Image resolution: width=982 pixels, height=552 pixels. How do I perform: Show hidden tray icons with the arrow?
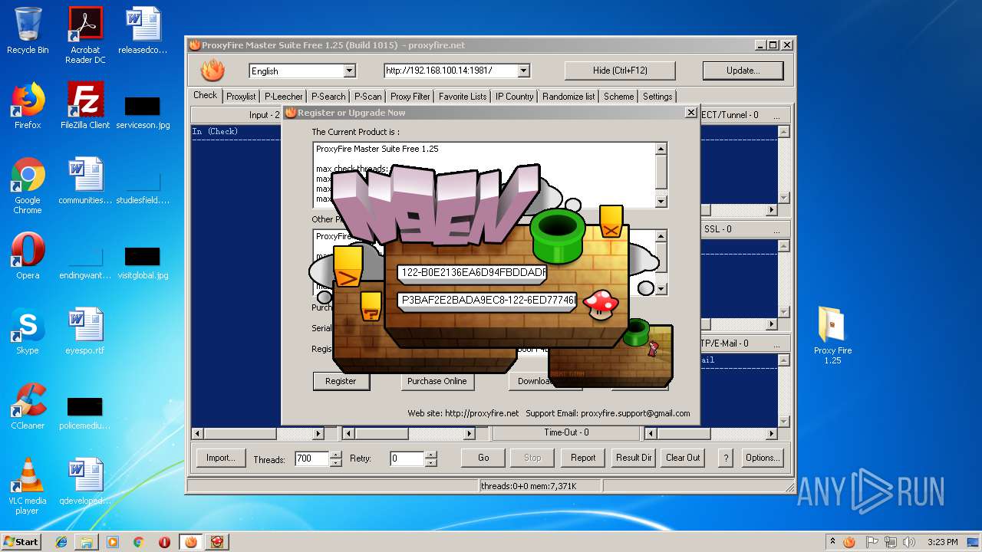click(832, 542)
